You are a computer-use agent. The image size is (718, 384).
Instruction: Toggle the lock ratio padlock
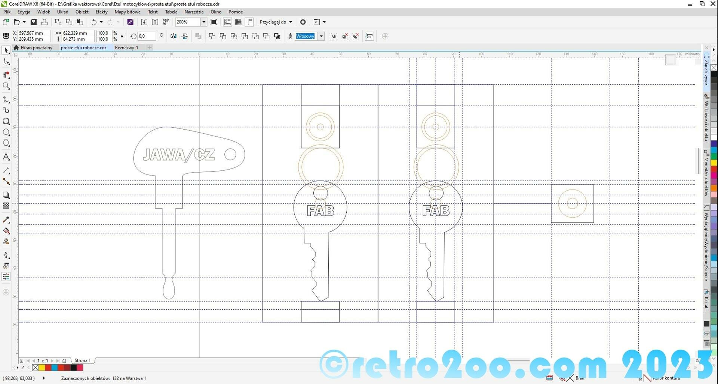[x=122, y=36]
